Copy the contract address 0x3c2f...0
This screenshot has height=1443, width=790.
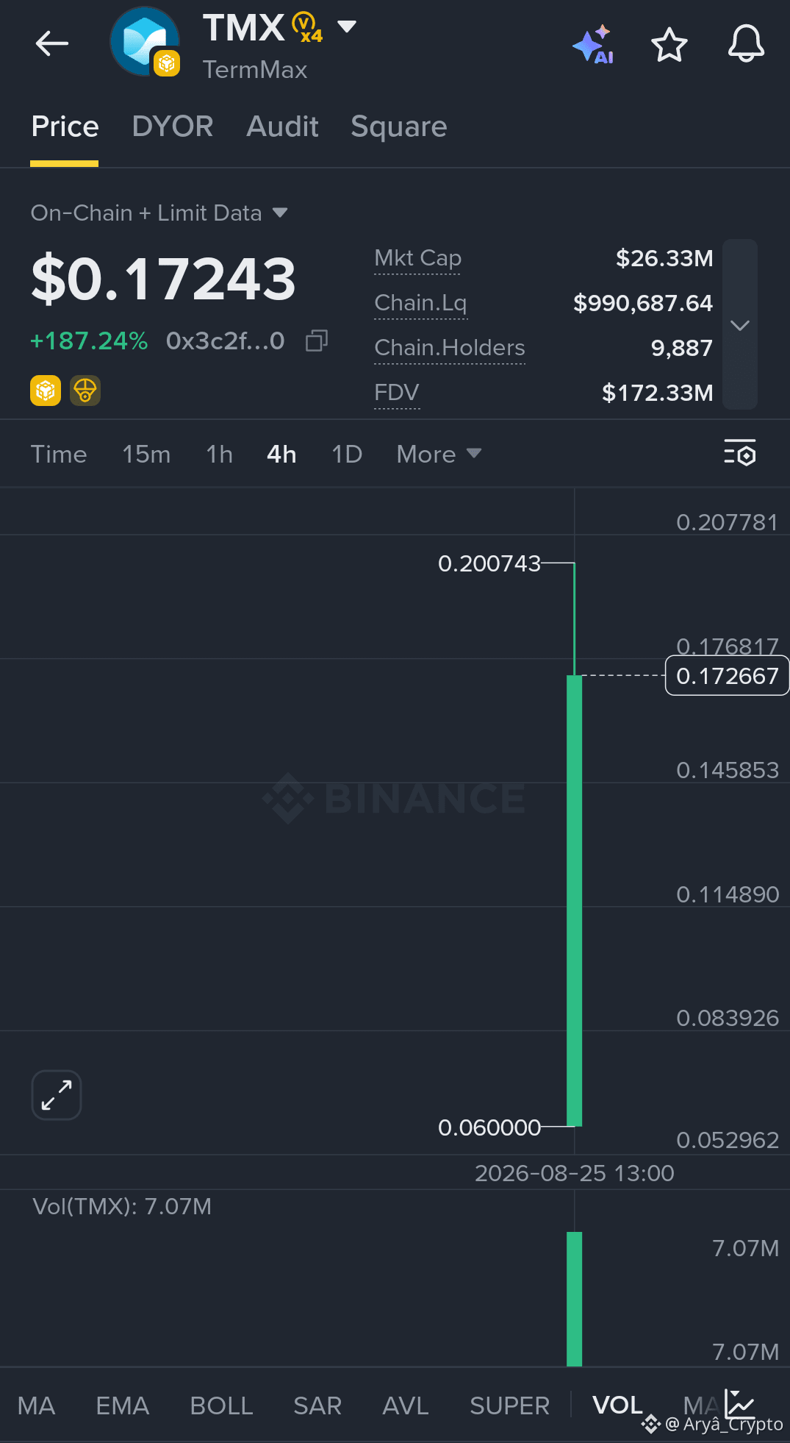point(317,341)
